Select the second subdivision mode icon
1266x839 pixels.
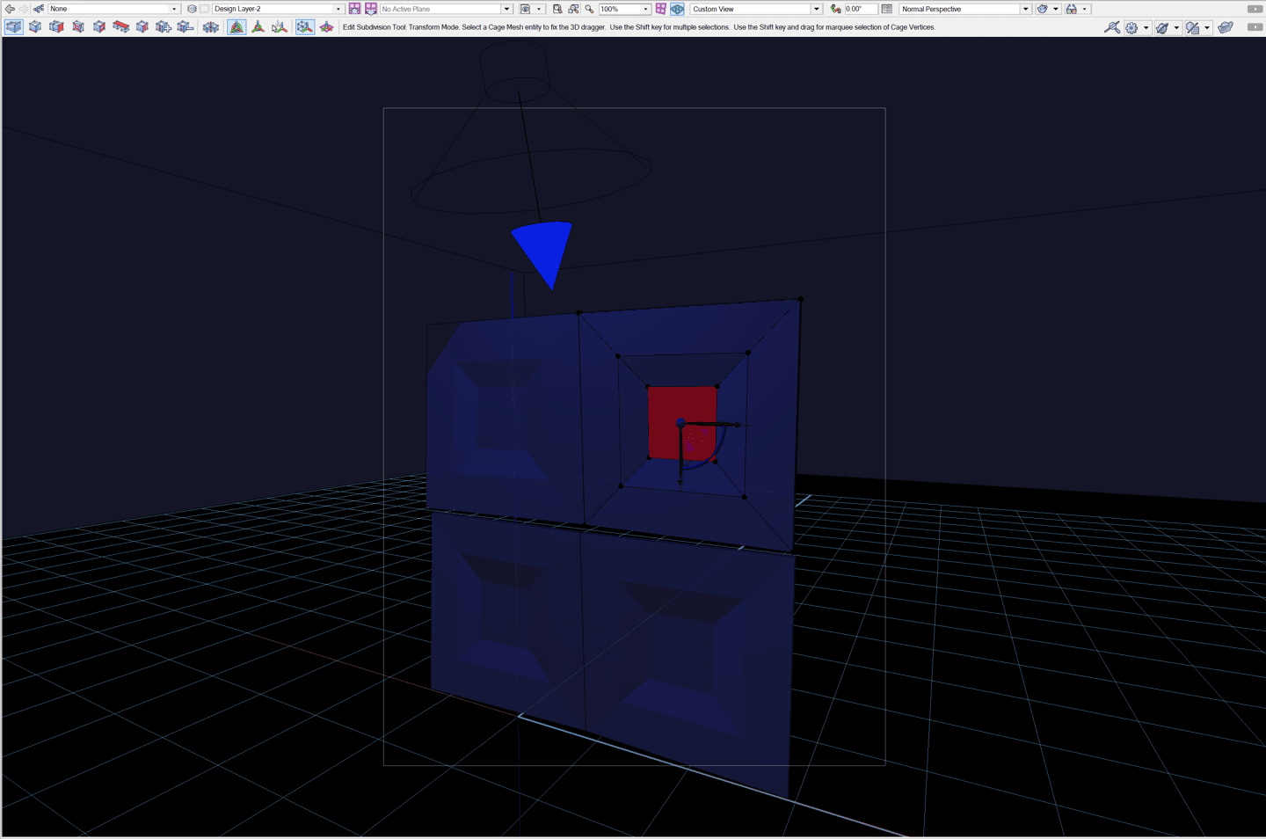coord(35,27)
